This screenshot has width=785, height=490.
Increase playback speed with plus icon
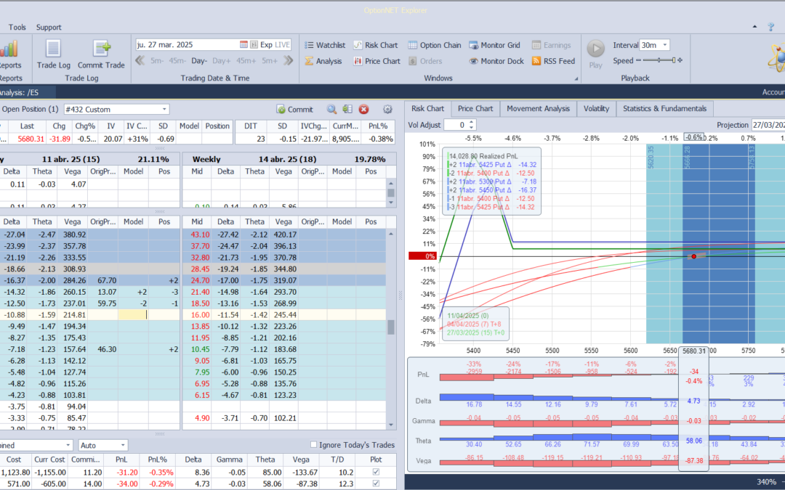point(680,60)
